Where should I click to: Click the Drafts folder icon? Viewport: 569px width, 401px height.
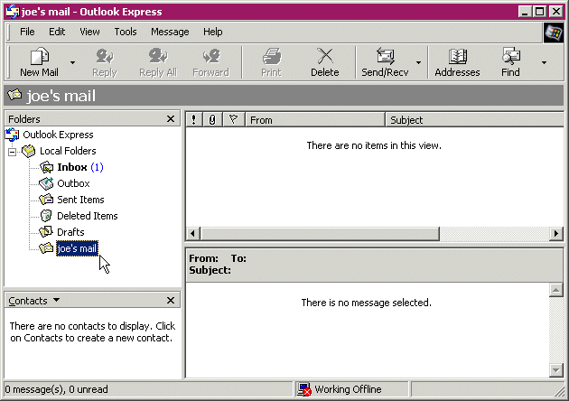point(46,232)
